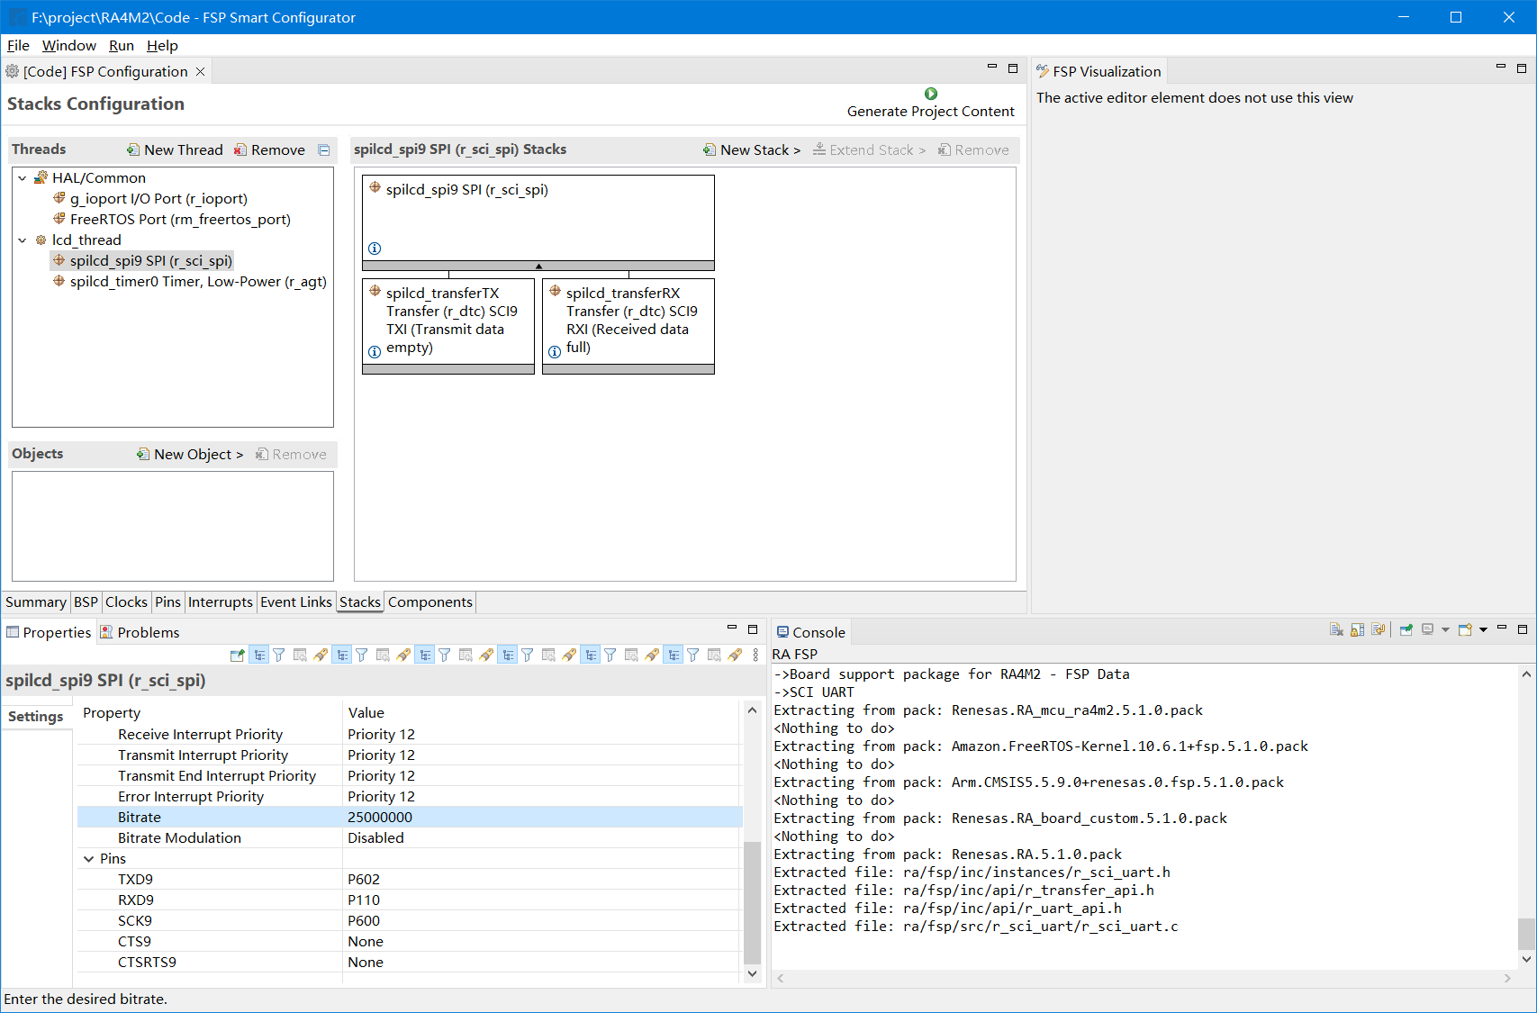The width and height of the screenshot is (1537, 1013).
Task: Open the Run menu
Action: (x=122, y=46)
